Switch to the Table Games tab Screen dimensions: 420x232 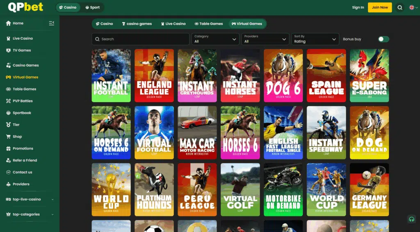[208, 24]
